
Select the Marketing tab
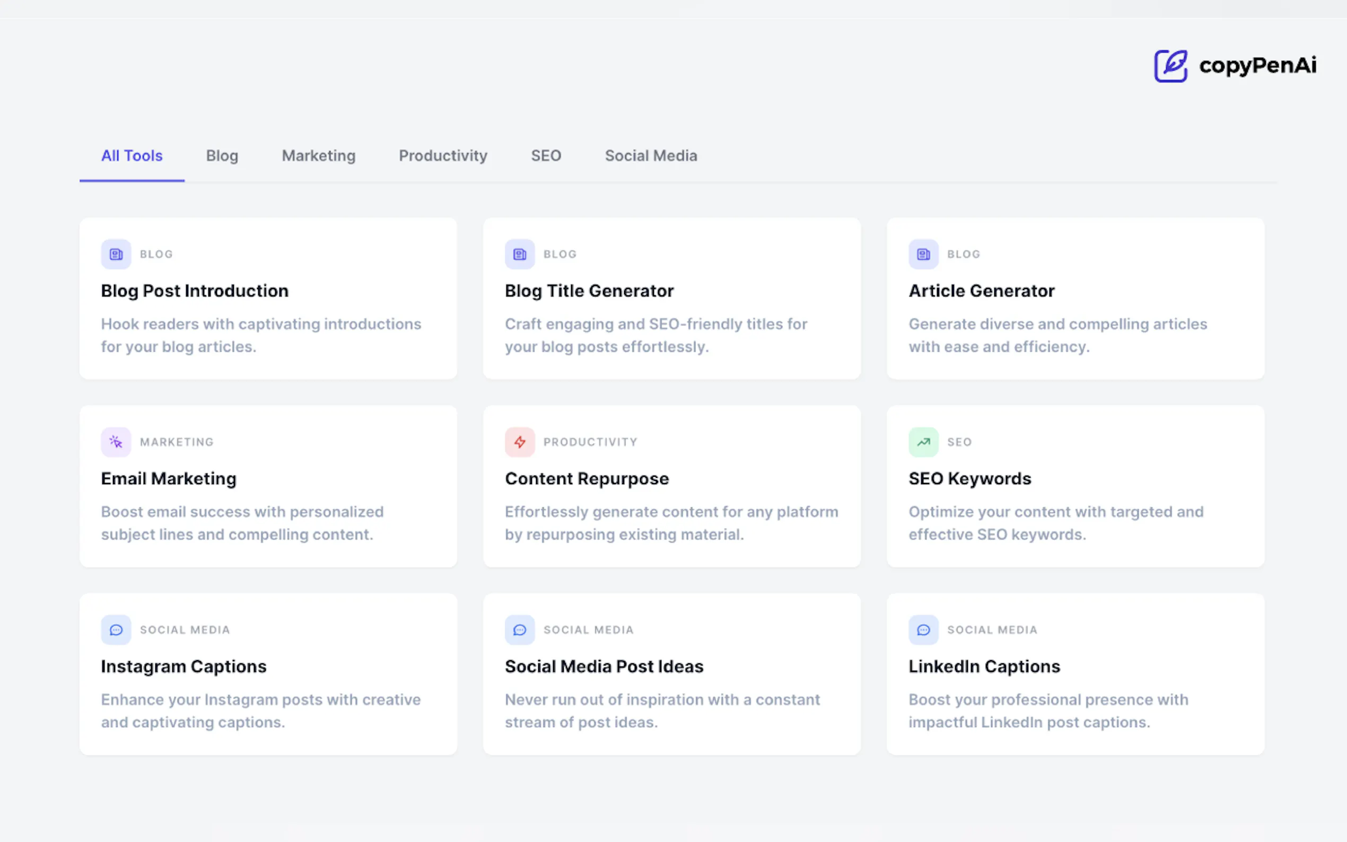click(x=319, y=156)
